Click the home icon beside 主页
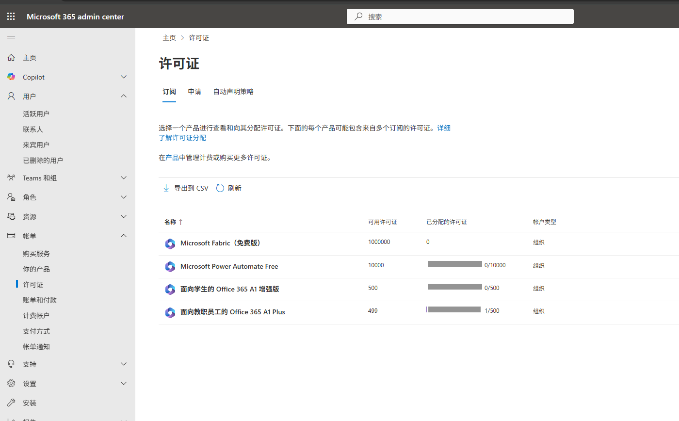This screenshot has height=421, width=679. click(11, 58)
